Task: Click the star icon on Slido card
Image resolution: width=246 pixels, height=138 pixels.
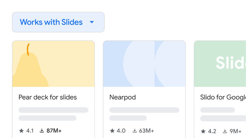Action: (x=203, y=131)
